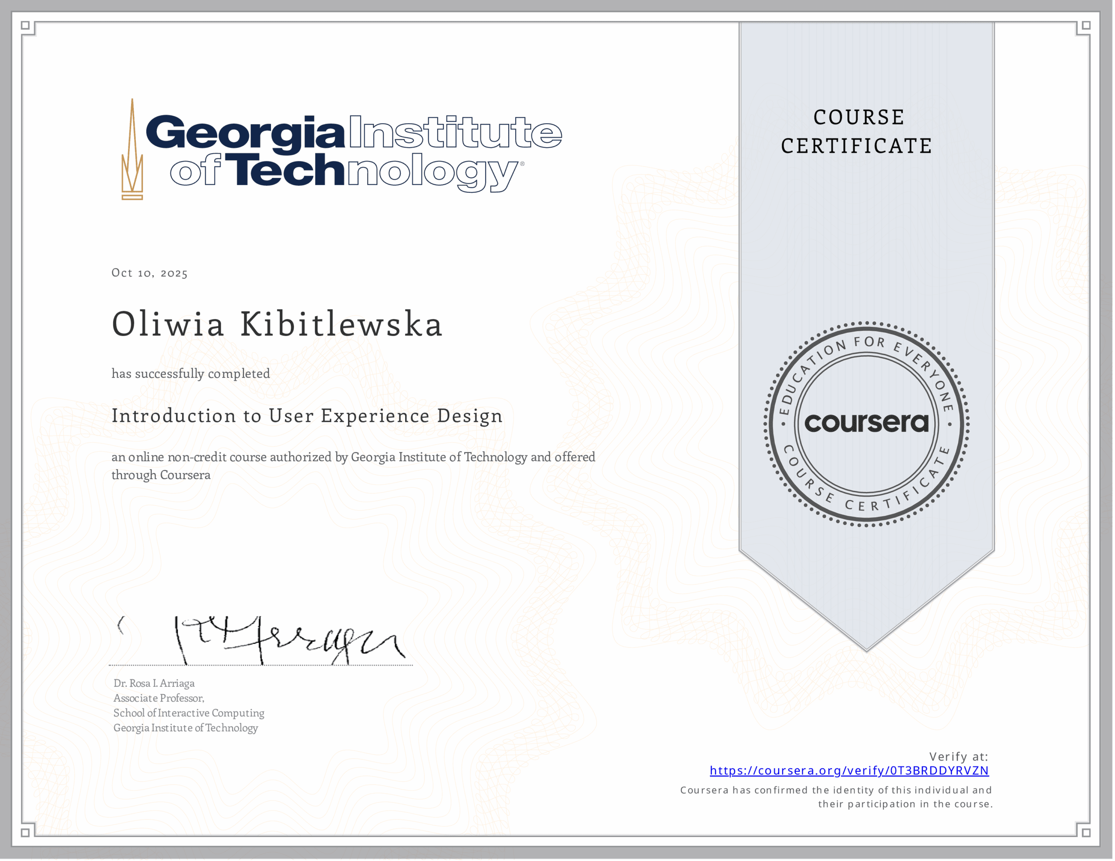Click the bottom-right corner ornament
The width and height of the screenshot is (1115, 861).
tap(1086, 832)
